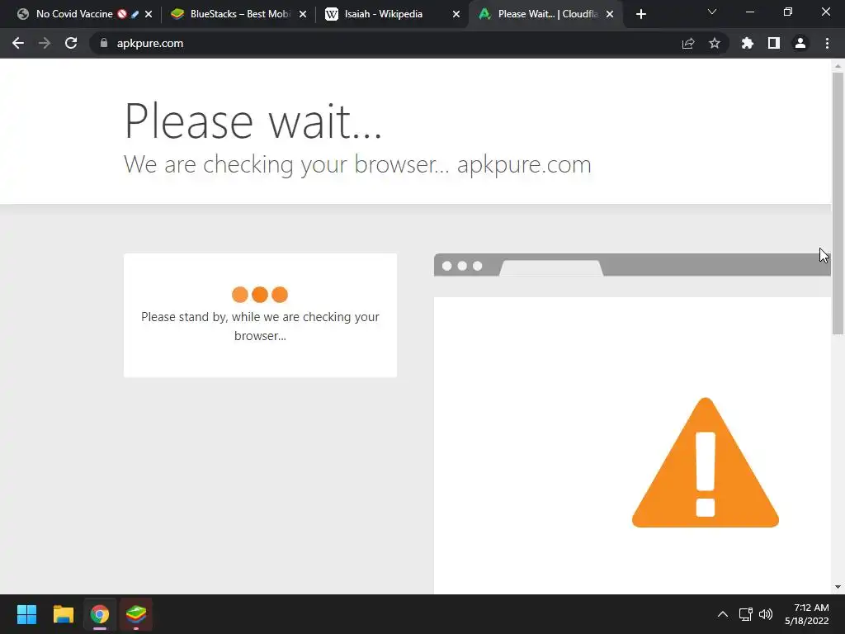The width and height of the screenshot is (845, 634).
Task: Open File Explorer from the taskbar
Action: [x=63, y=614]
